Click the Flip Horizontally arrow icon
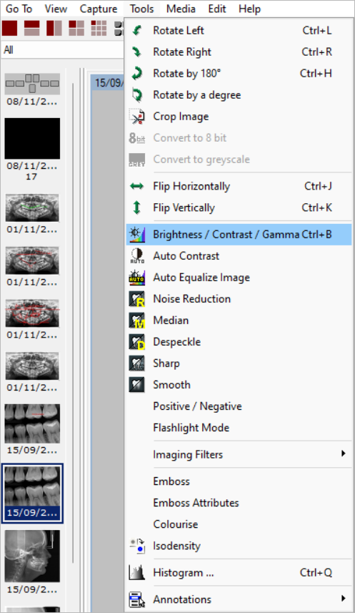The height and width of the screenshot is (613, 355). (136, 187)
